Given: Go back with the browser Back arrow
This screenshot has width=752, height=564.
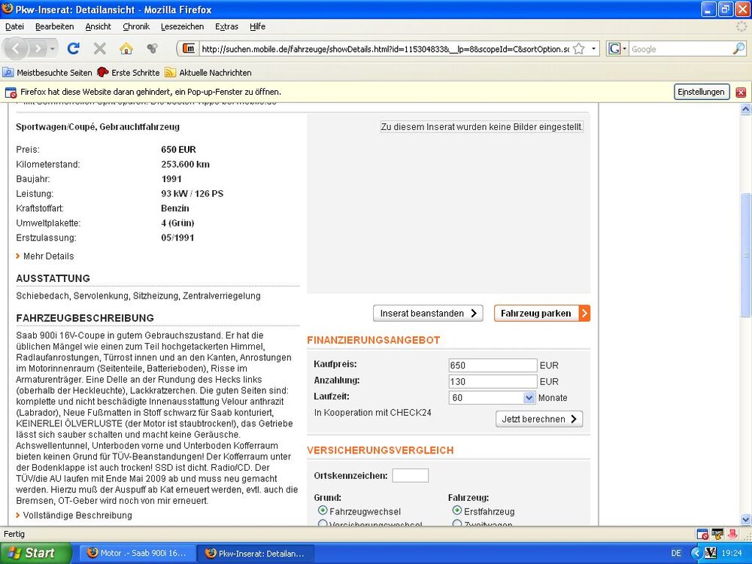Looking at the screenshot, I should 16,48.
